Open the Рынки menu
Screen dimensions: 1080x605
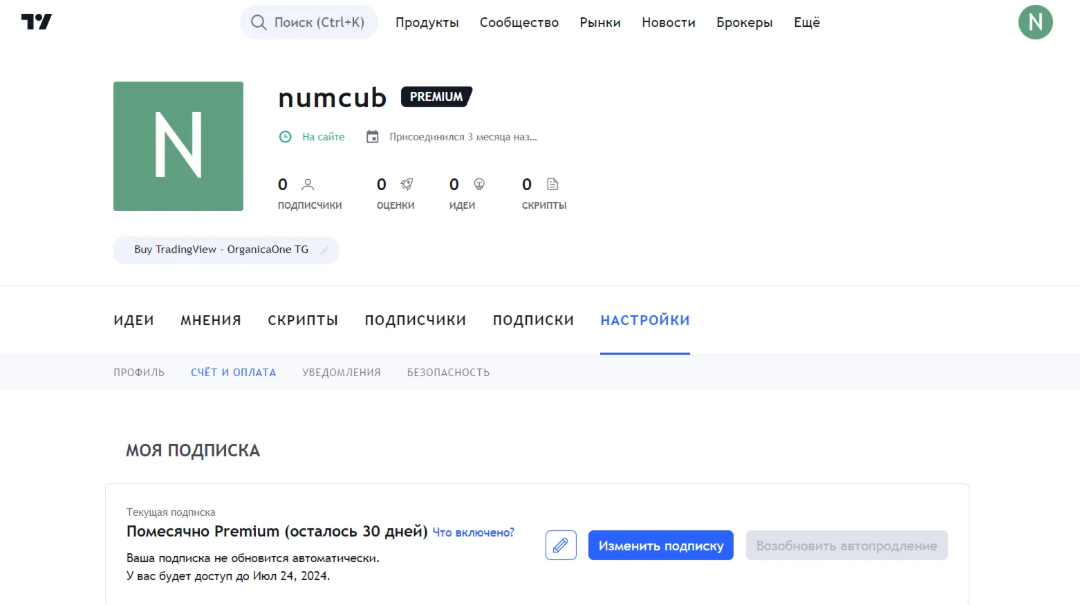pyautogui.click(x=600, y=23)
